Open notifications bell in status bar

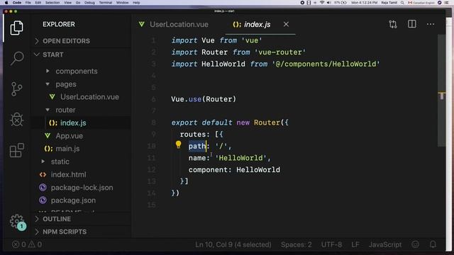click(433, 244)
